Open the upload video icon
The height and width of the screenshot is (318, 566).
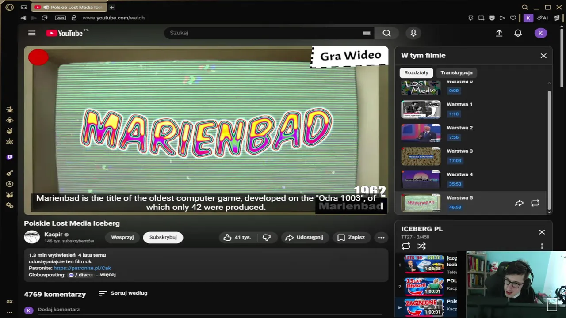click(x=499, y=33)
